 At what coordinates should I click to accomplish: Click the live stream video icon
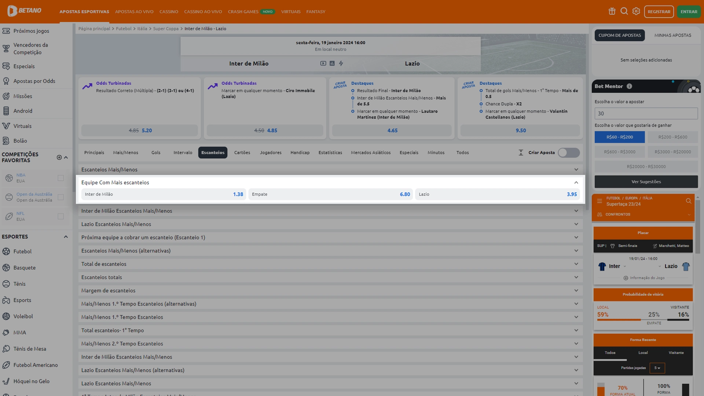[x=323, y=63]
